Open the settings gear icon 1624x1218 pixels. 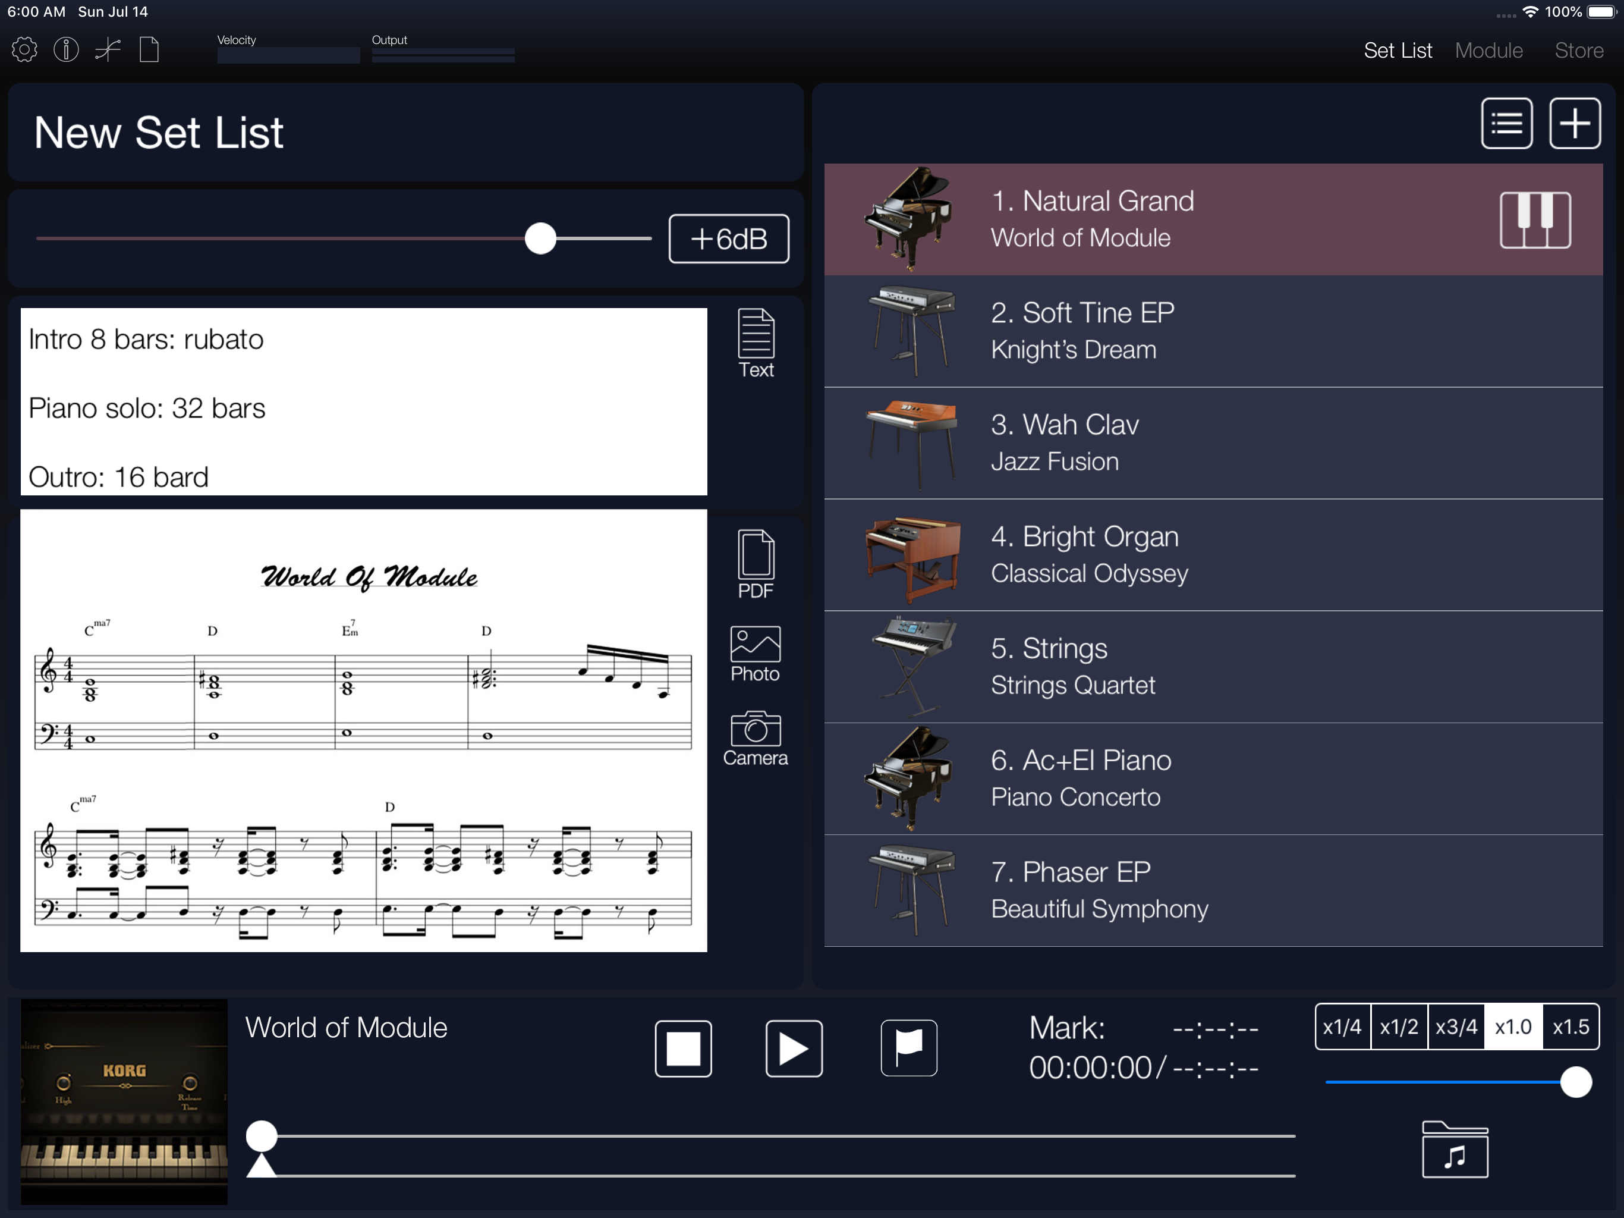(24, 50)
